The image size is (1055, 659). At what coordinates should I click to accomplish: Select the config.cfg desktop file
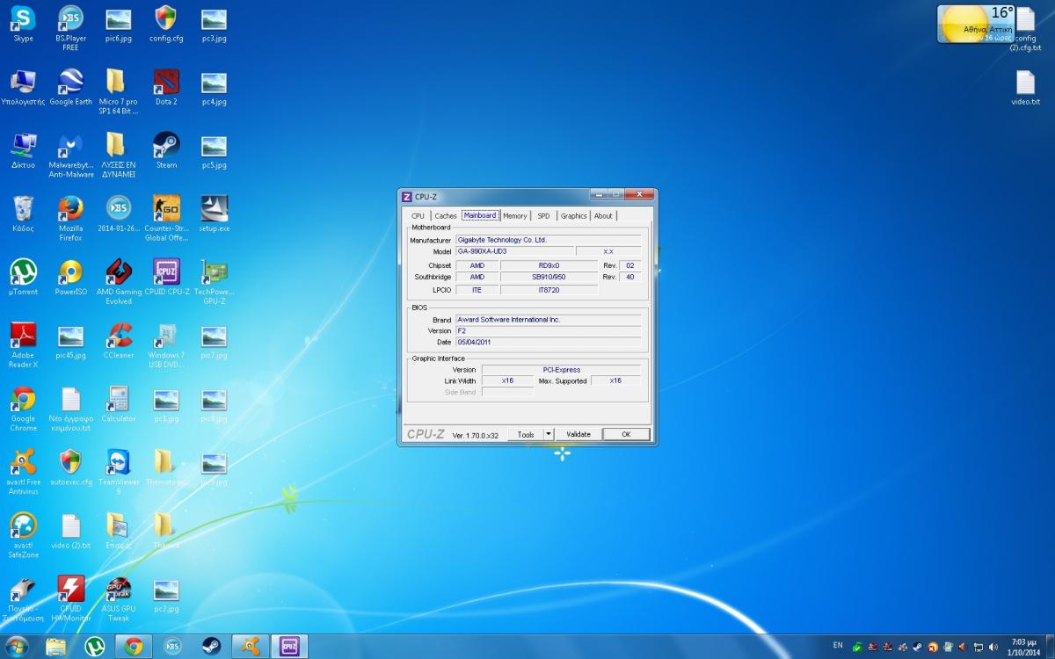click(166, 25)
